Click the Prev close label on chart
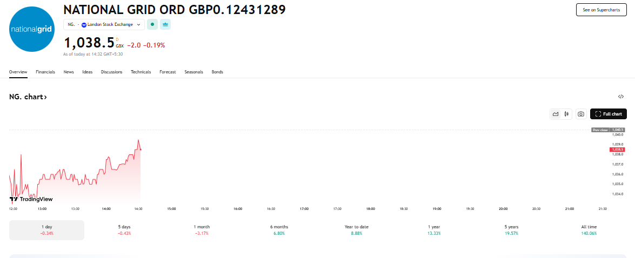This screenshot has width=635, height=258. tap(600, 130)
